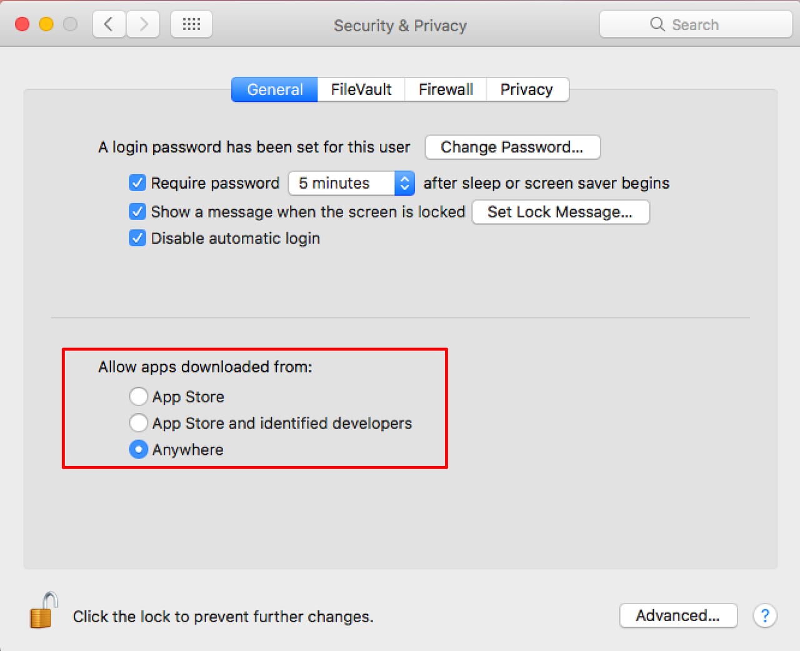Minimize the window with yellow button
This screenshot has height=651, width=800.
point(46,24)
